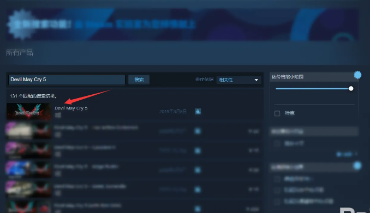
Task: Click the review icon in the third result row
Action: [198, 150]
